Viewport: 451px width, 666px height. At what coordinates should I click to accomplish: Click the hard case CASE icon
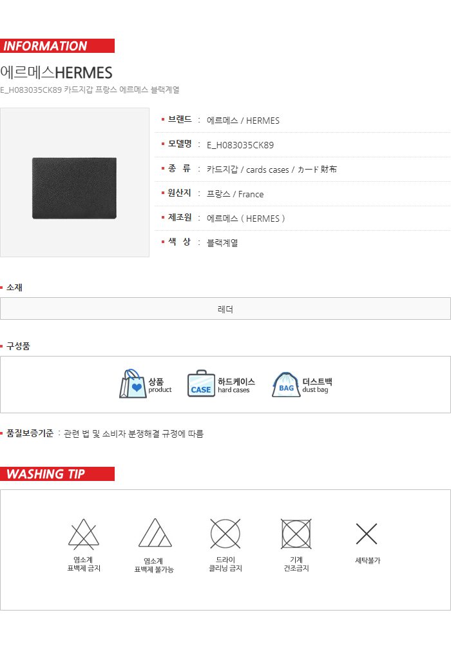point(201,384)
